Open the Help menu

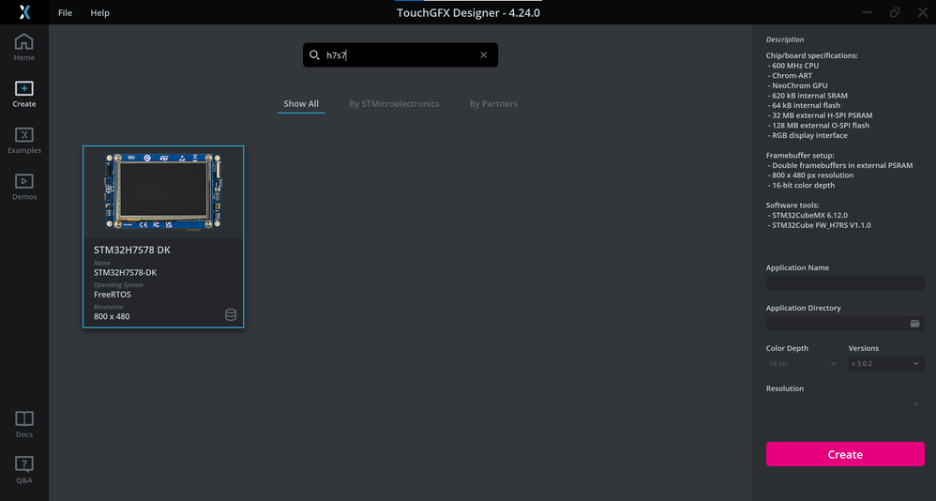(x=99, y=12)
